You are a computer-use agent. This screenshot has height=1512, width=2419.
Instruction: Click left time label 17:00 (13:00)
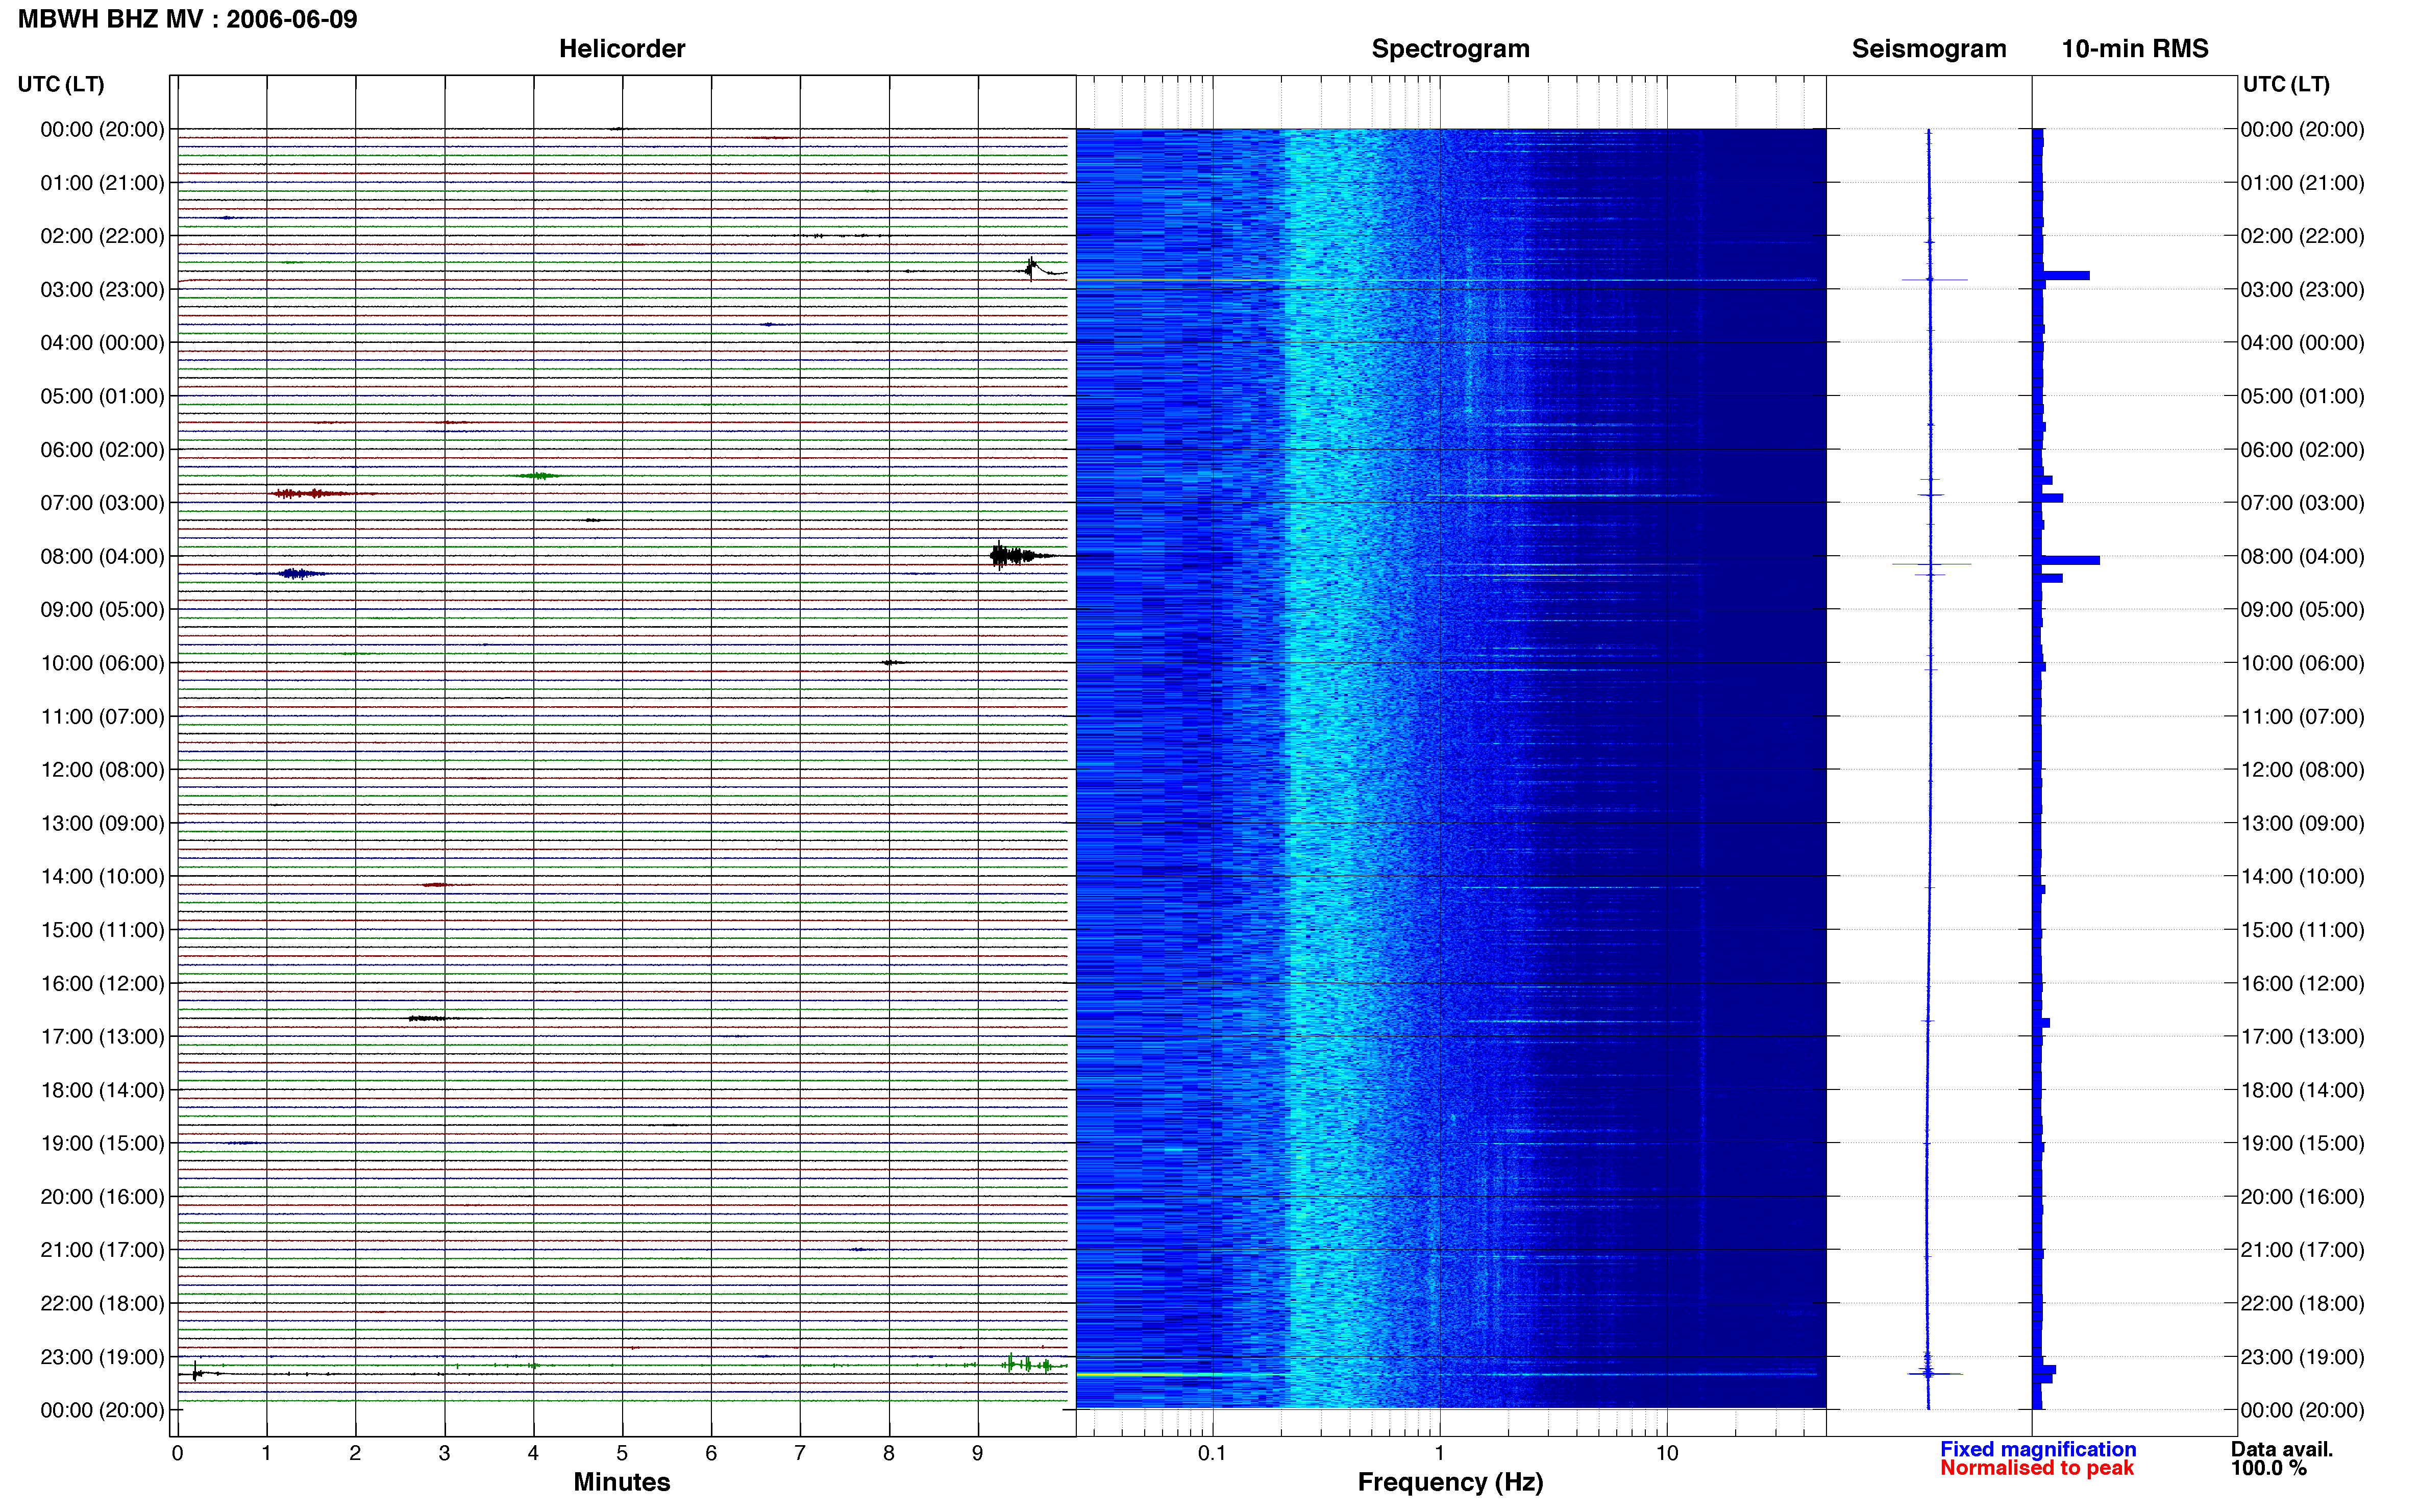click(x=102, y=1037)
